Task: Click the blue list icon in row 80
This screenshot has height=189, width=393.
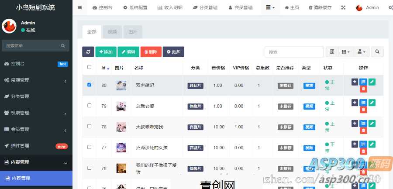Action: [363, 82]
